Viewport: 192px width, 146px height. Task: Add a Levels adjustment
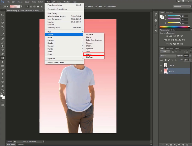tap(171, 36)
